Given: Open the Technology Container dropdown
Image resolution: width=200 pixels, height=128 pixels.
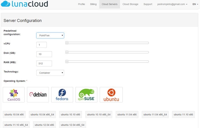Looking at the screenshot, I should click(x=50, y=73).
